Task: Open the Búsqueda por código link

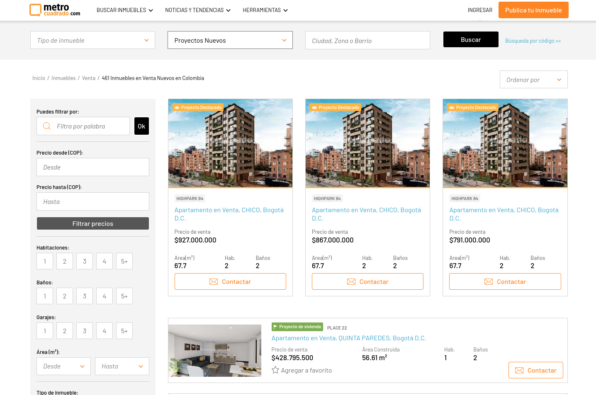Action: coord(533,41)
